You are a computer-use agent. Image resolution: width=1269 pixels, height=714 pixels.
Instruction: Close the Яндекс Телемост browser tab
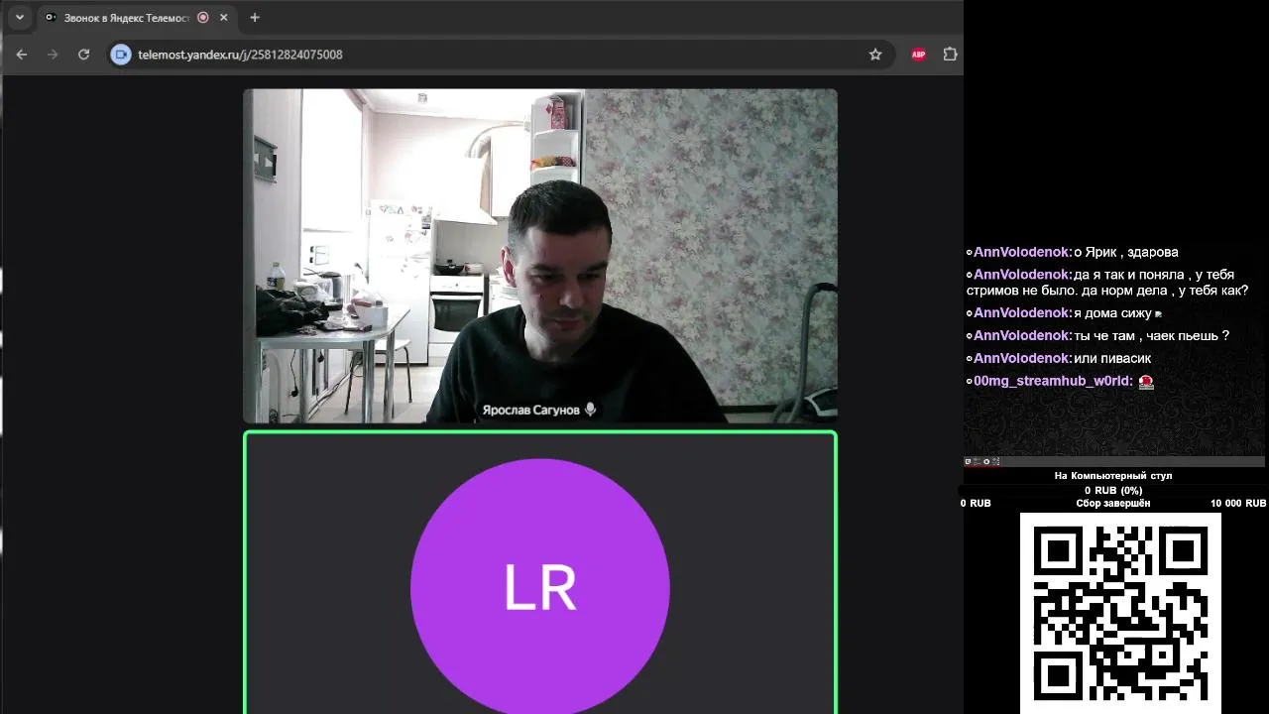(x=224, y=17)
